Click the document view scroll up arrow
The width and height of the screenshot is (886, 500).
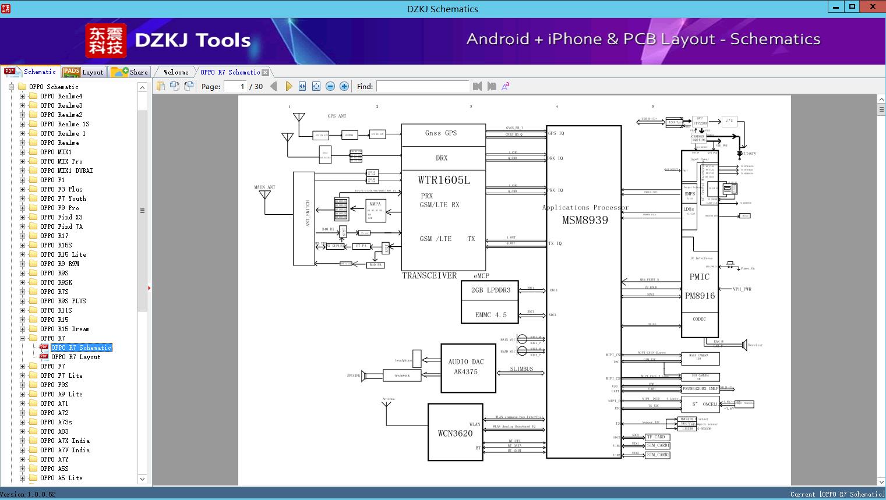click(881, 100)
